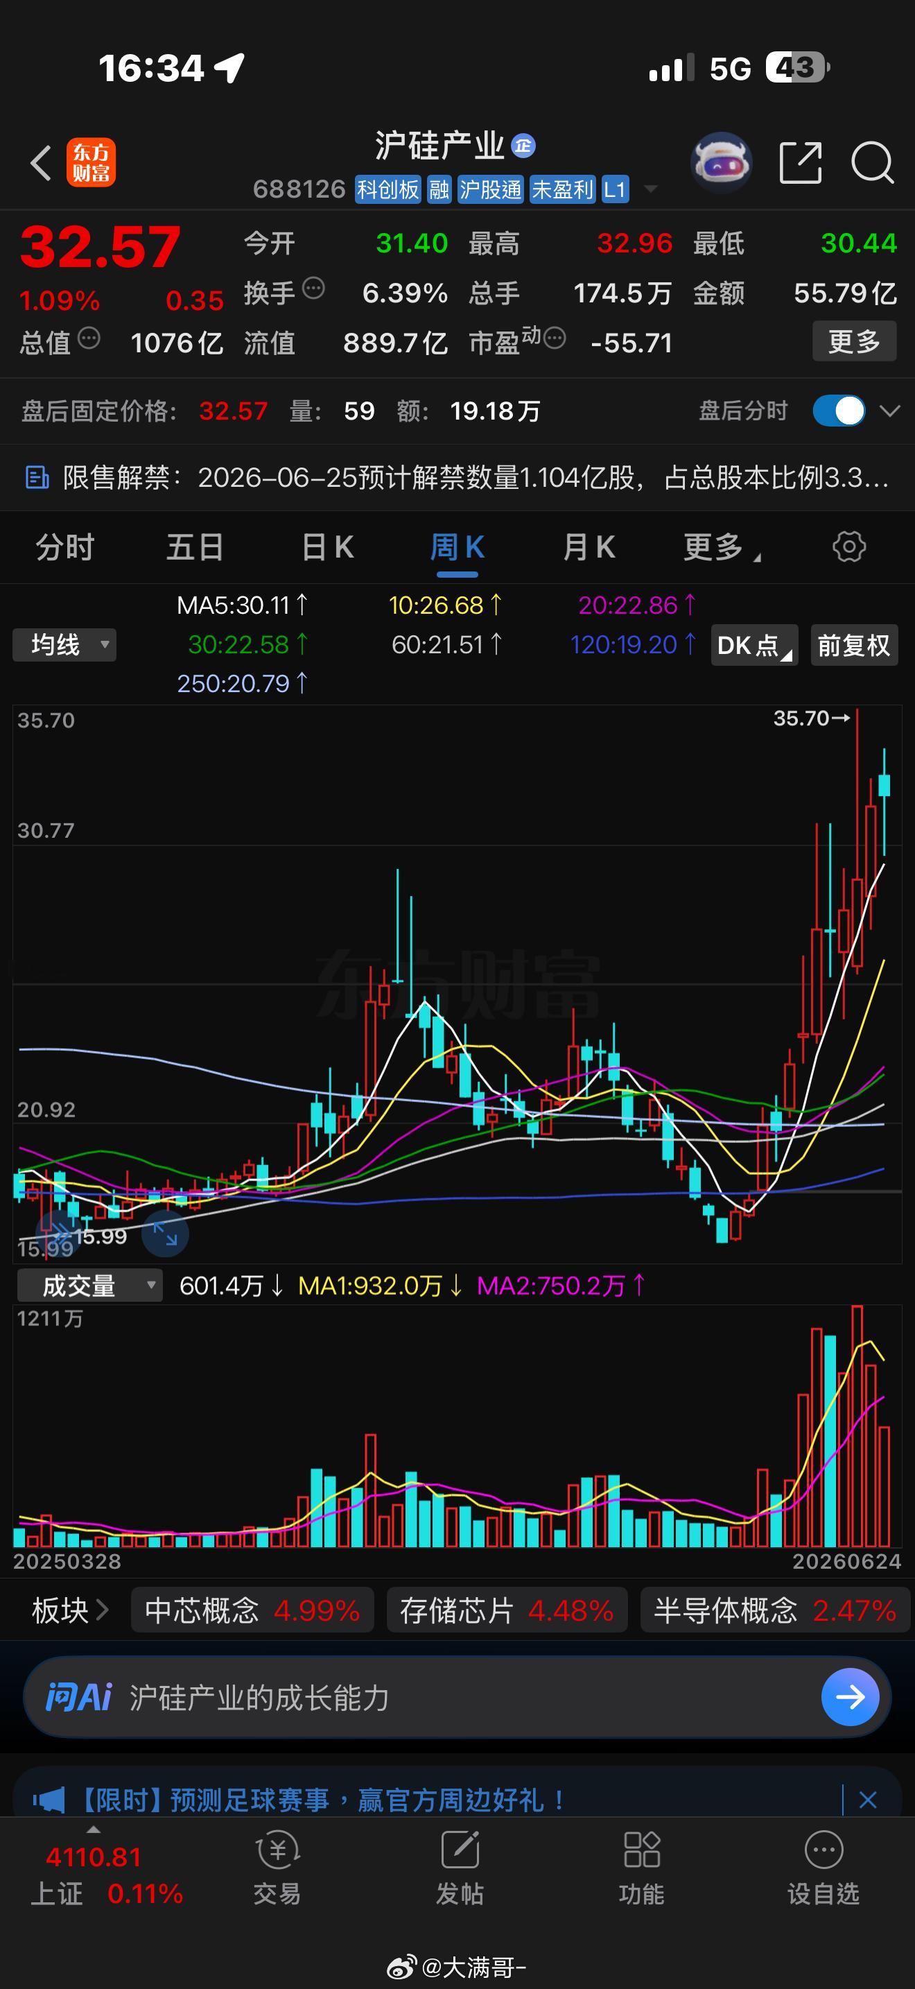
Task: Open the football prediction promo link
Action: [x=321, y=1800]
